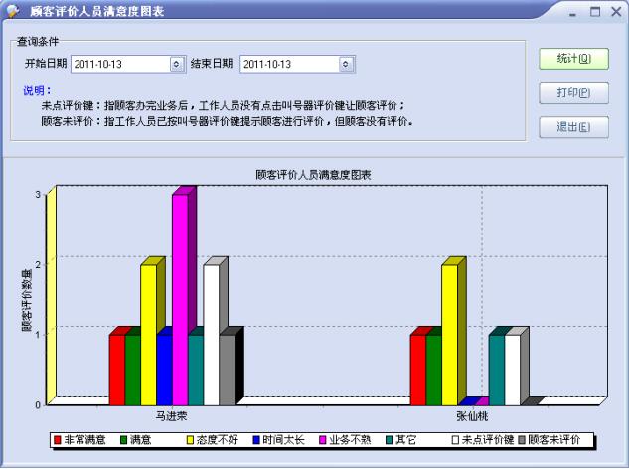Image resolution: width=629 pixels, height=469 pixels.
Task: Click the 统计(Q) statistics button
Action: pyautogui.click(x=573, y=59)
